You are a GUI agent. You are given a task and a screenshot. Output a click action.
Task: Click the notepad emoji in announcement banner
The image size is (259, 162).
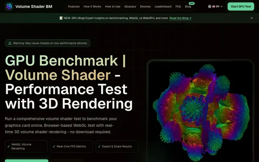61,18
